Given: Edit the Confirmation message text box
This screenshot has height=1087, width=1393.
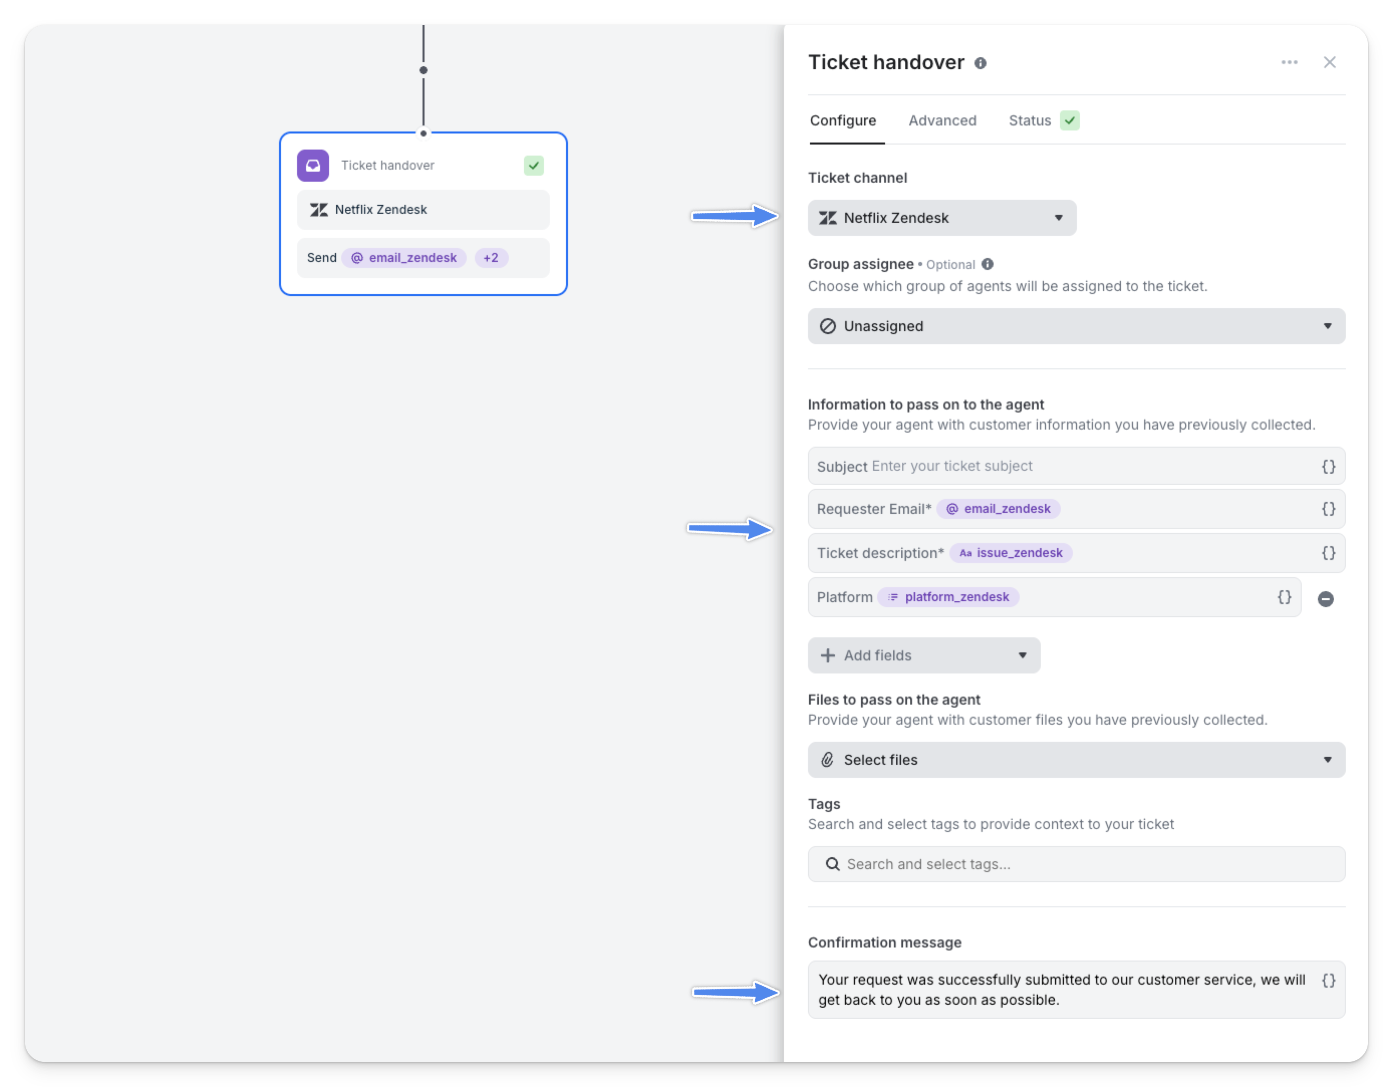Looking at the screenshot, I should [x=1076, y=990].
